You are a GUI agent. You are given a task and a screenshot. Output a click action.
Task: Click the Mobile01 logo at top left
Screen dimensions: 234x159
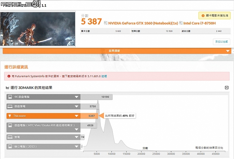20,4
